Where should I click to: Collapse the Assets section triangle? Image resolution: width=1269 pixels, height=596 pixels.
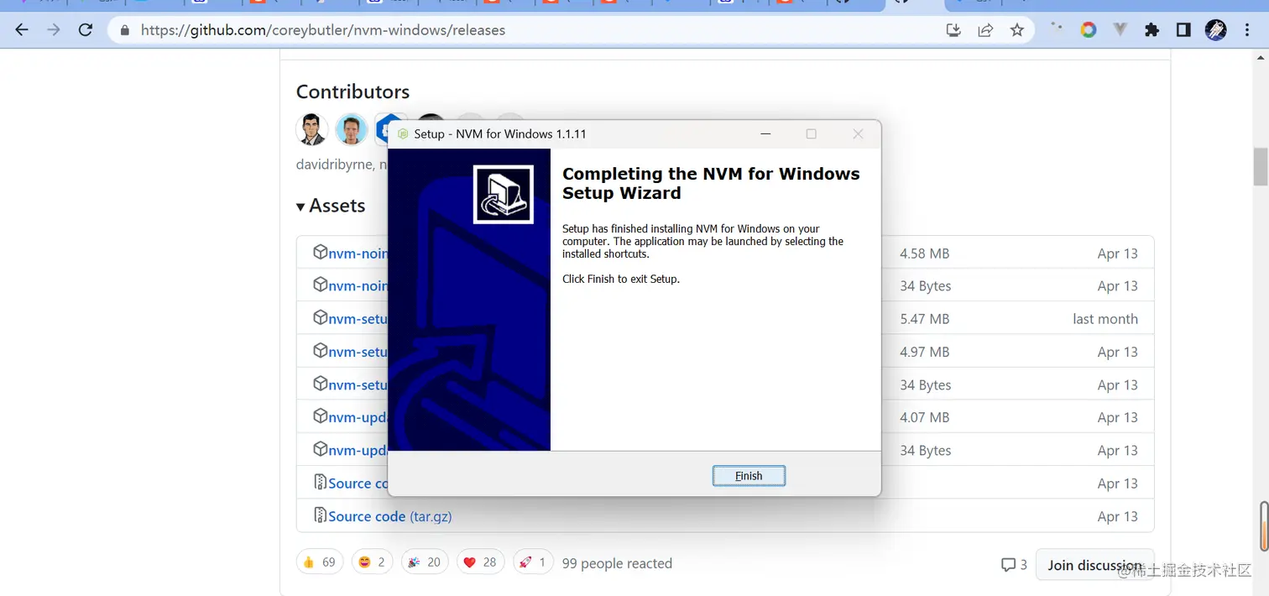point(300,207)
